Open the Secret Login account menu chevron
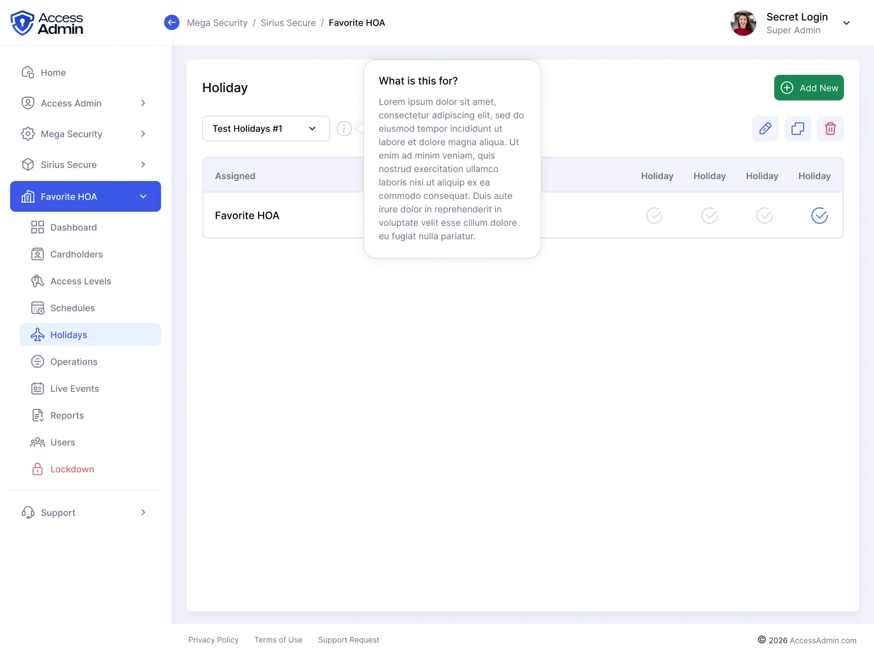Screen dimensions: 874x655 [846, 23]
